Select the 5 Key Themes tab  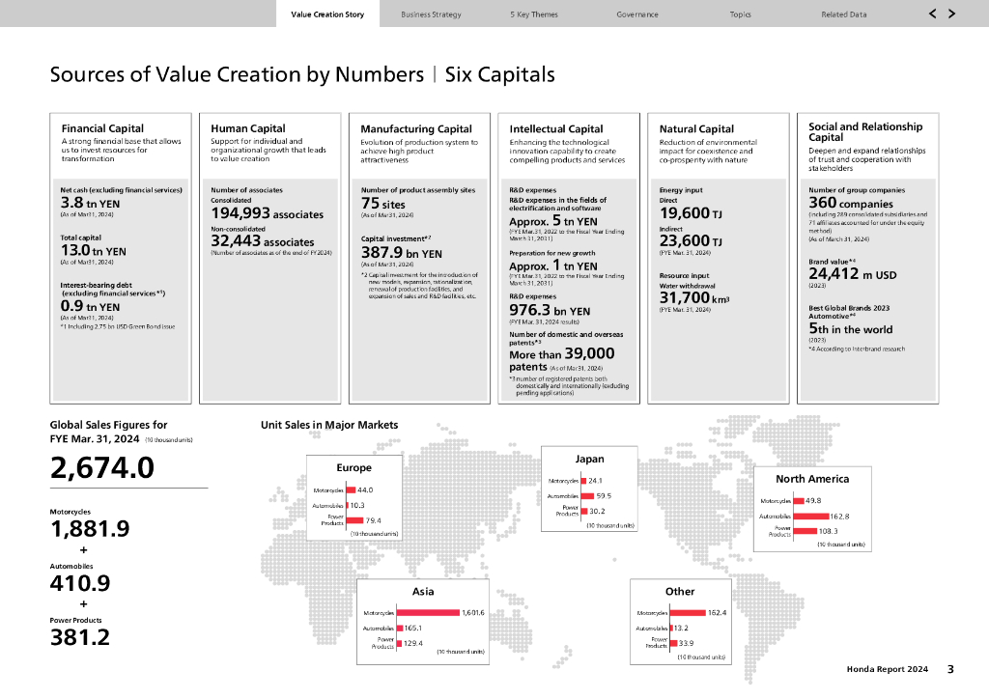coord(534,14)
